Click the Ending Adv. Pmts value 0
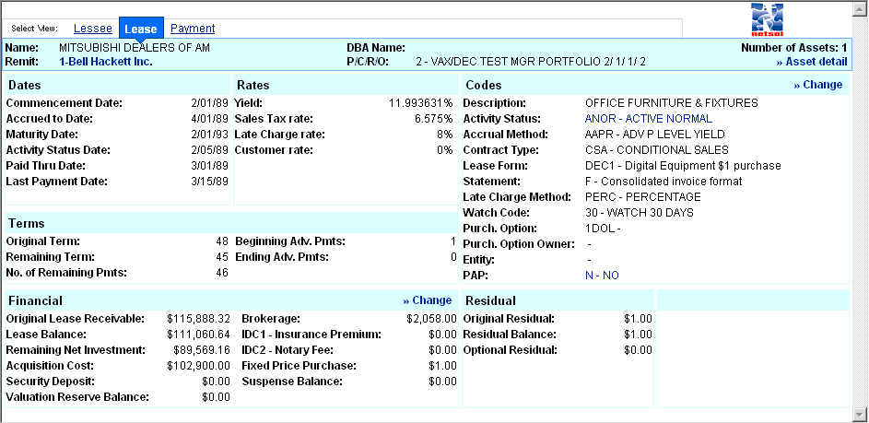This screenshot has width=869, height=423. pos(453,257)
